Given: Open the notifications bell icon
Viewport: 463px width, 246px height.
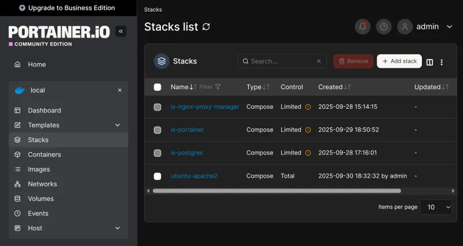Looking at the screenshot, I should click(x=363, y=27).
